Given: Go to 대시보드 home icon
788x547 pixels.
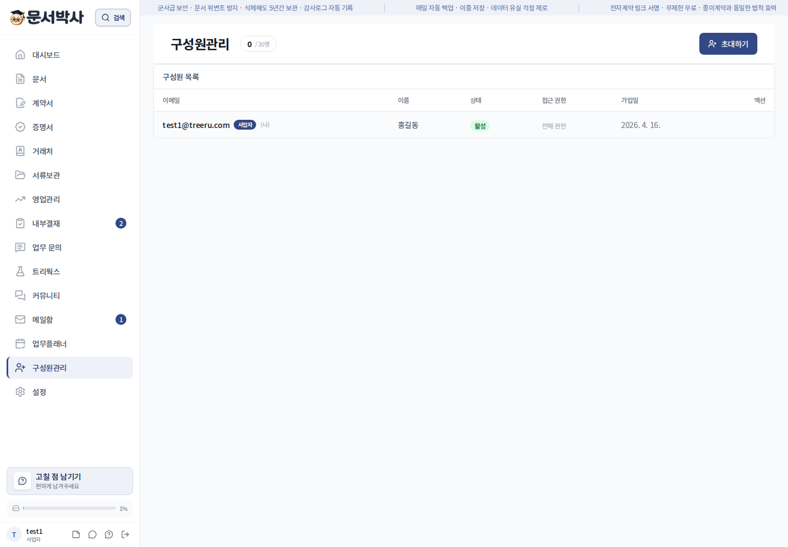Looking at the screenshot, I should click(20, 55).
